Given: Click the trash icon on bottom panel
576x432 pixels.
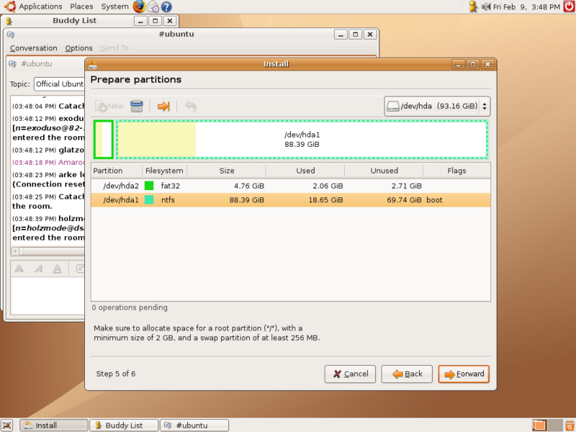Looking at the screenshot, I should pos(570,426).
